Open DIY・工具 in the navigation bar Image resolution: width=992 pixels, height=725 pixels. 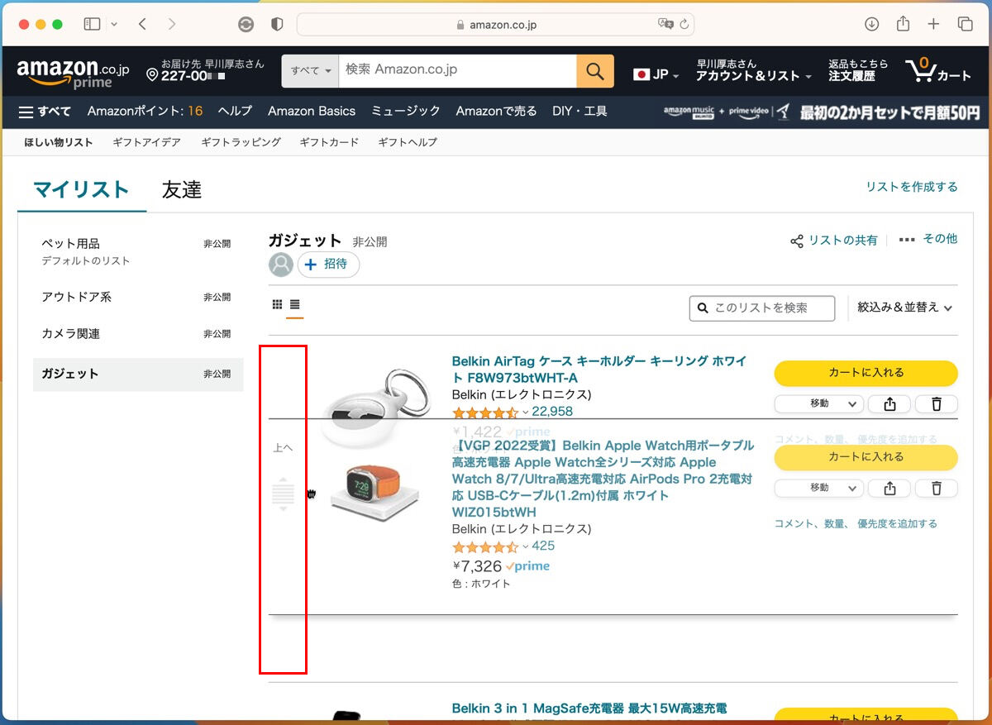click(x=579, y=111)
